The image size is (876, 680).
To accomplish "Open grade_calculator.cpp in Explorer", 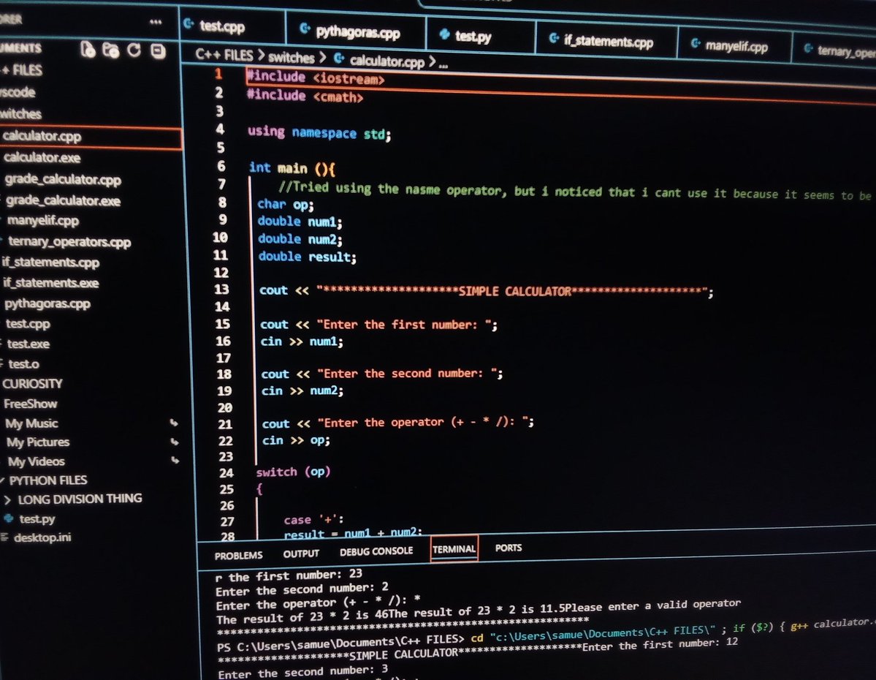I will pyautogui.click(x=63, y=180).
